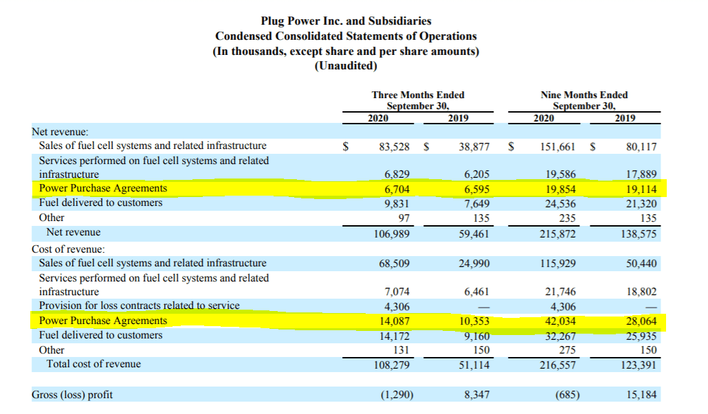Select cost of sales value 24,990
This screenshot has width=708, height=414.
point(474,264)
